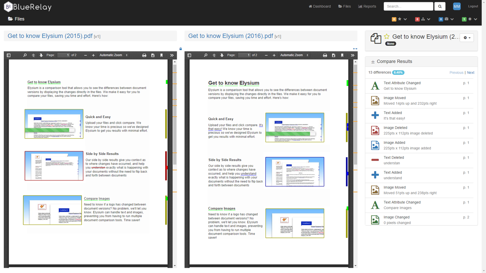Go to previous page in 2015 PDF viewer
Image resolution: width=486 pixels, height=273 pixels.
(33, 55)
